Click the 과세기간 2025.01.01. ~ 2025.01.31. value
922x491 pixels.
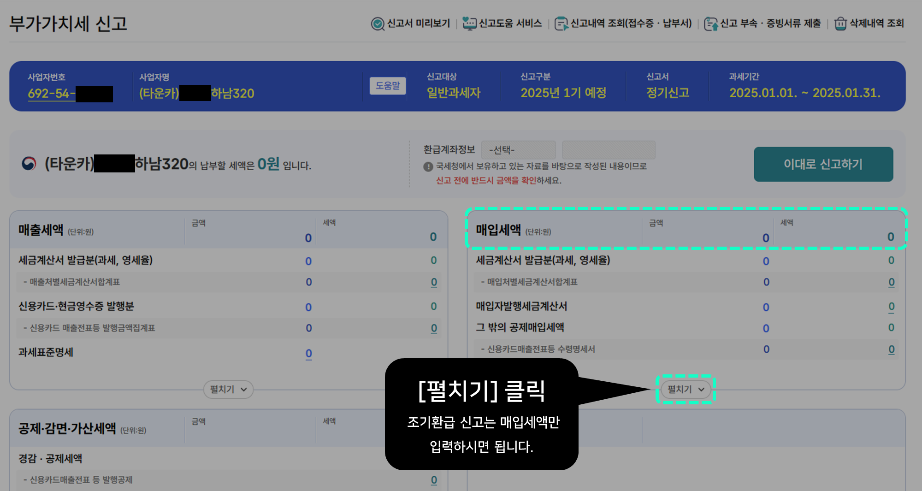click(x=805, y=93)
